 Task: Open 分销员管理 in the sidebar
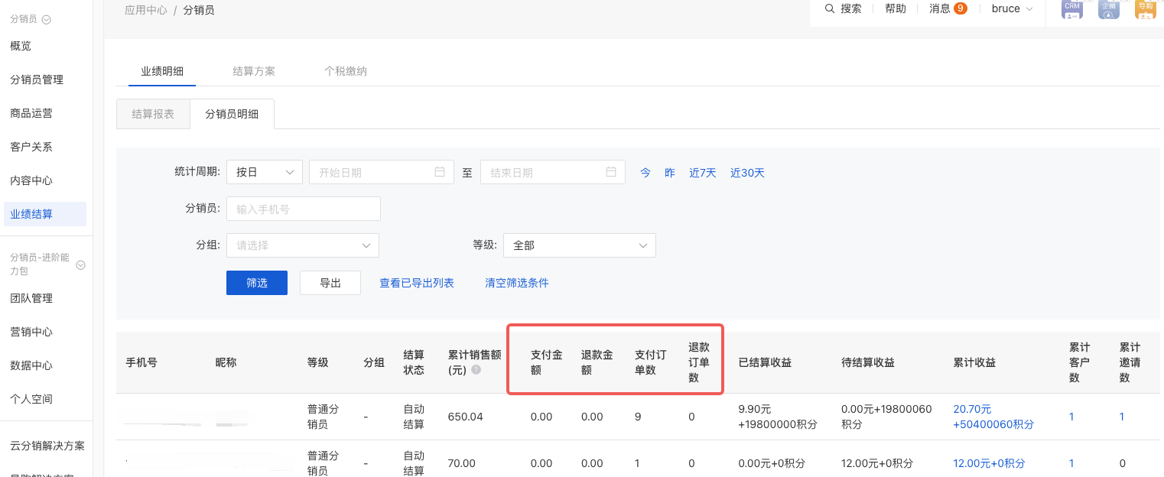pyautogui.click(x=37, y=79)
